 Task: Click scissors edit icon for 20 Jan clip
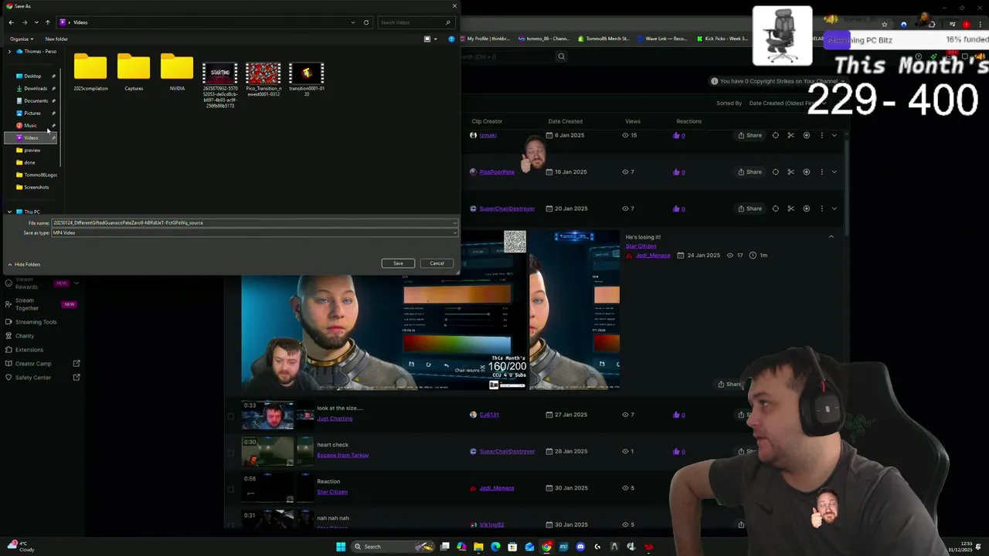[790, 208]
